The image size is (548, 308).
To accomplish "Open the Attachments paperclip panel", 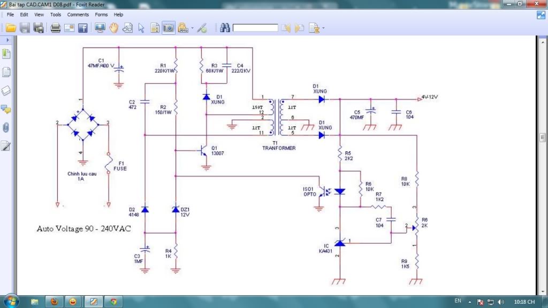I will (x=6, y=127).
